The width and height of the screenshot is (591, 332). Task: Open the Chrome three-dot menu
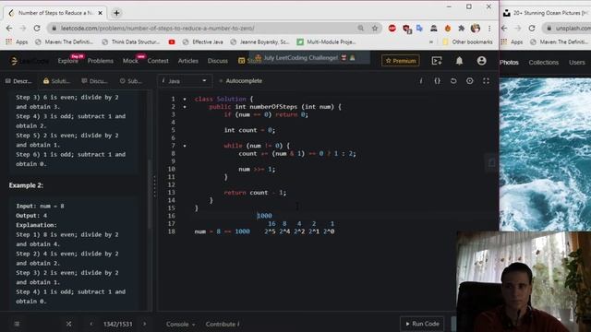click(489, 29)
